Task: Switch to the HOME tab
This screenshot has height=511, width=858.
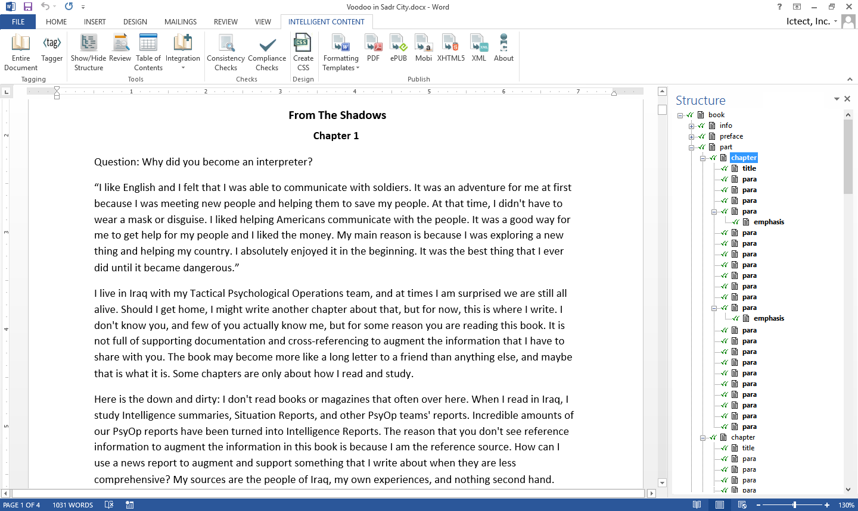Action: point(57,22)
